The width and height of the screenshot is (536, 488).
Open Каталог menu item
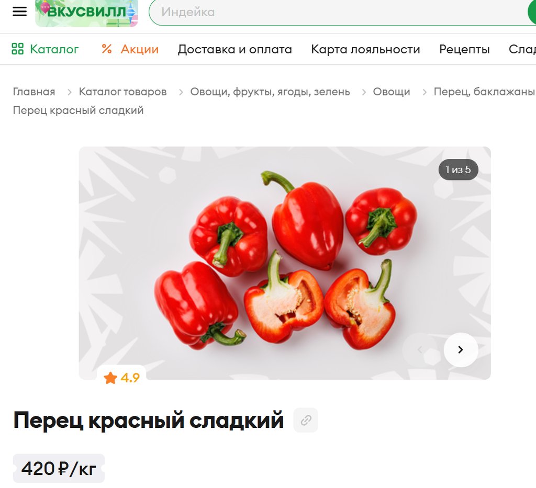(x=54, y=49)
